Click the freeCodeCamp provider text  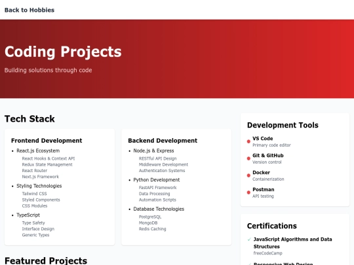[x=267, y=253]
